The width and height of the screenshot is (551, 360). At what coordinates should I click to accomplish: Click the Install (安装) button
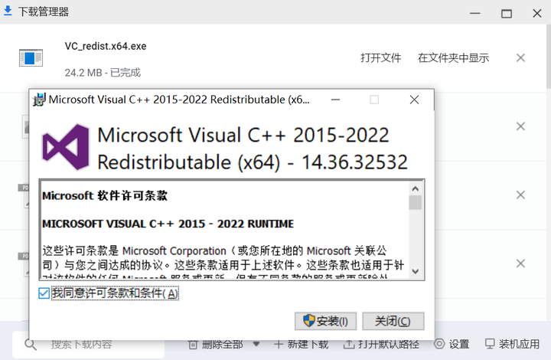(x=325, y=321)
